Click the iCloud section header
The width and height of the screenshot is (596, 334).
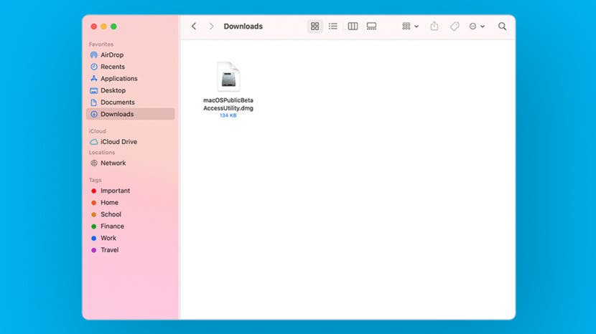[98, 131]
